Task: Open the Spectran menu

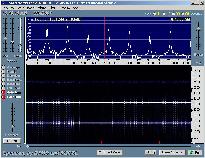Action: [8, 8]
